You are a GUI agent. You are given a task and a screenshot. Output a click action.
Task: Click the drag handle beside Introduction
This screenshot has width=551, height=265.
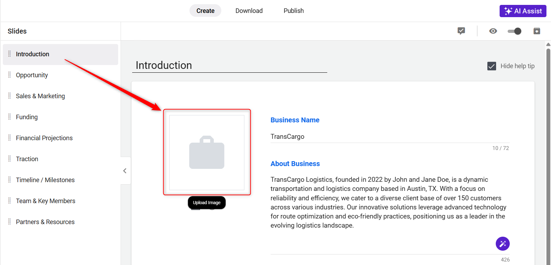pyautogui.click(x=9, y=54)
